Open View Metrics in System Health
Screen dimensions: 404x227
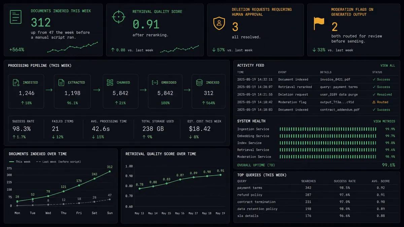[x=384, y=121]
